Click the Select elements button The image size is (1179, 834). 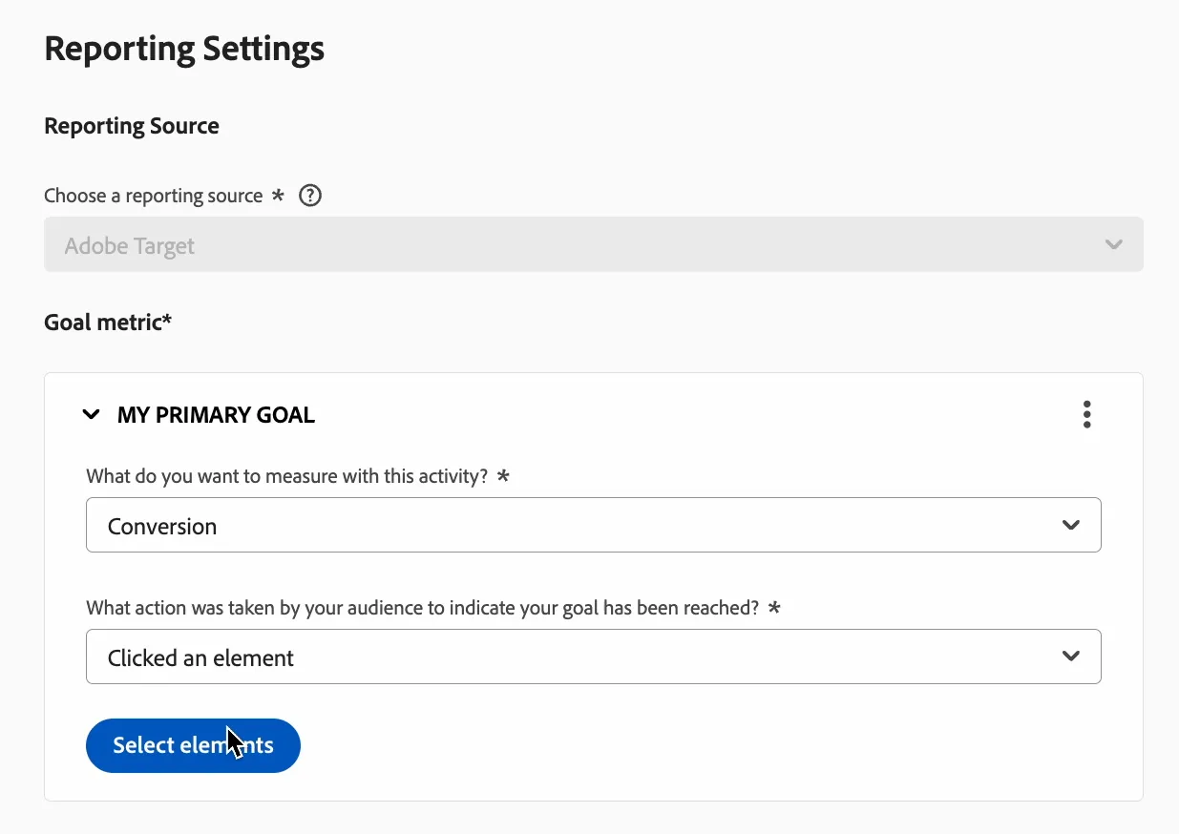(193, 745)
